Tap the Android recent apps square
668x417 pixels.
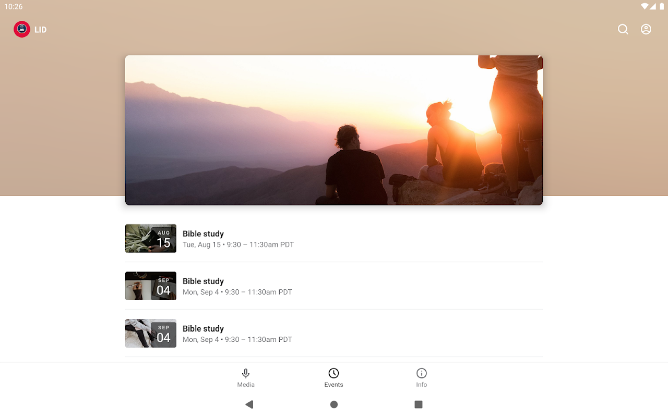click(x=419, y=404)
